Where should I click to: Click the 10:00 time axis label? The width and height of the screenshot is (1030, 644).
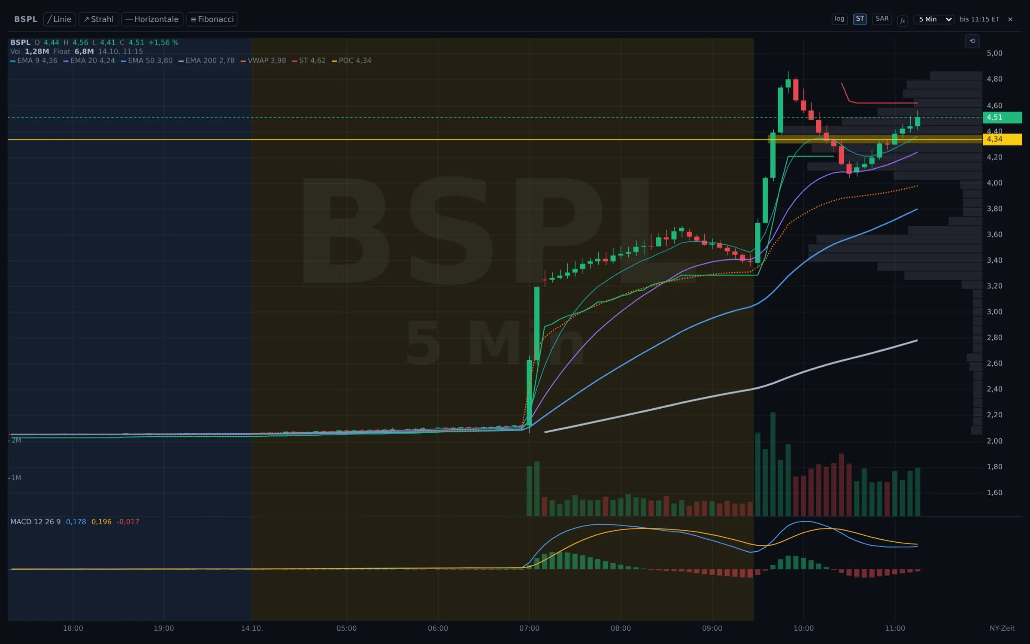(x=803, y=628)
